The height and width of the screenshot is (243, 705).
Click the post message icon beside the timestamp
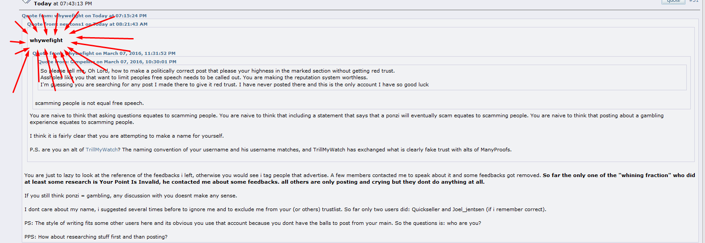coord(26,2)
